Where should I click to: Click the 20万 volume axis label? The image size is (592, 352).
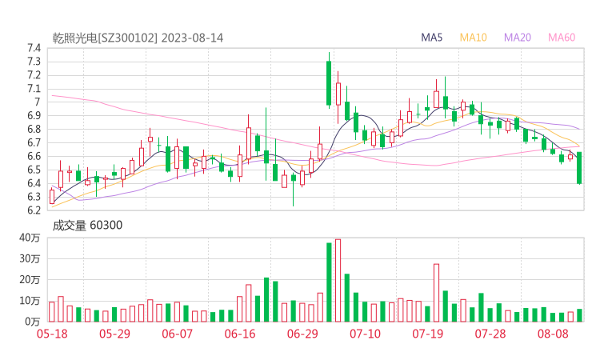tap(30, 280)
